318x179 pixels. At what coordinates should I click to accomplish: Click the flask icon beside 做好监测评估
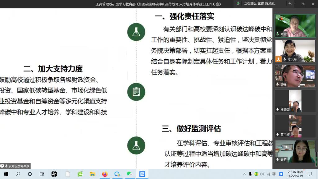point(136,145)
